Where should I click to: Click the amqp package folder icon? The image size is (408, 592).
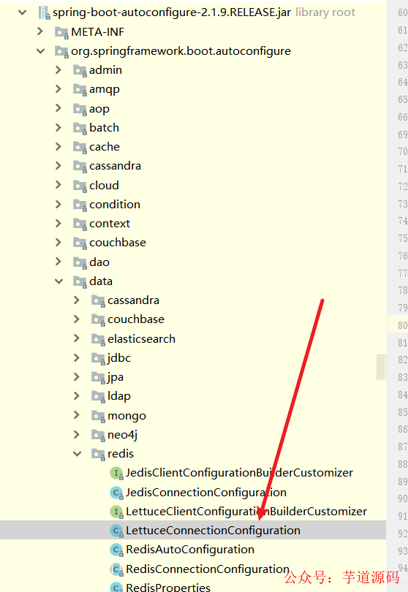point(80,90)
